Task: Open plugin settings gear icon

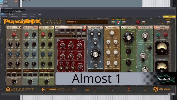Action: (x=160, y=17)
